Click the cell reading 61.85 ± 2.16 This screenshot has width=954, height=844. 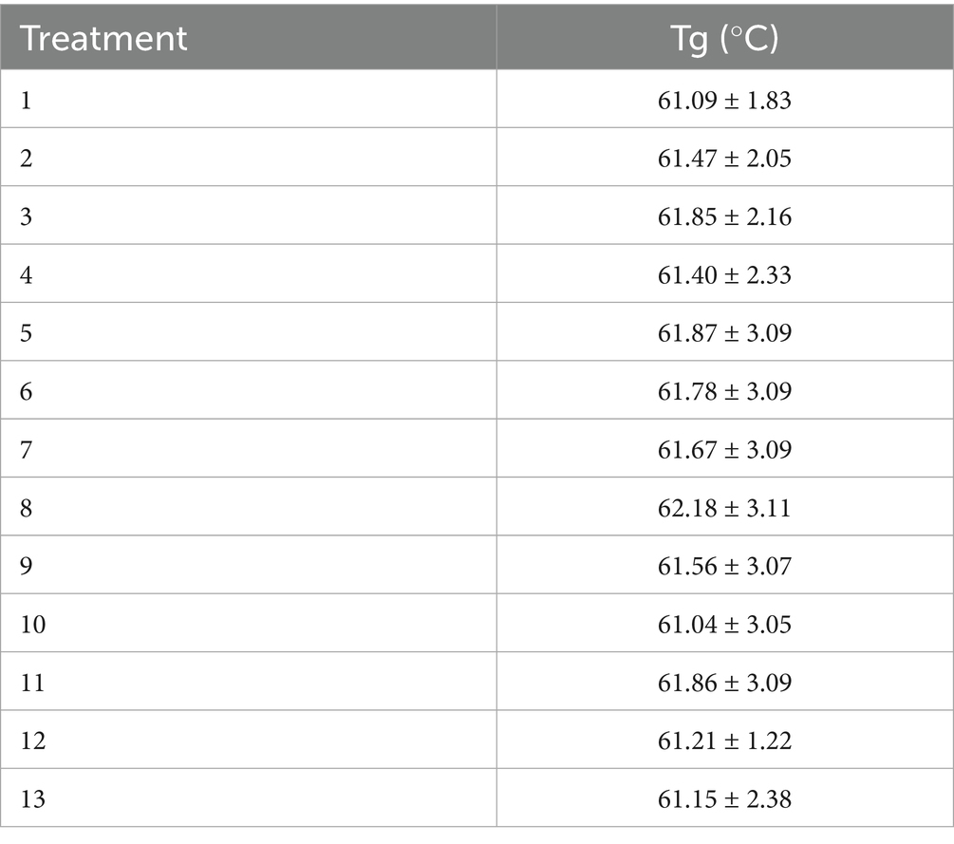pos(724,216)
